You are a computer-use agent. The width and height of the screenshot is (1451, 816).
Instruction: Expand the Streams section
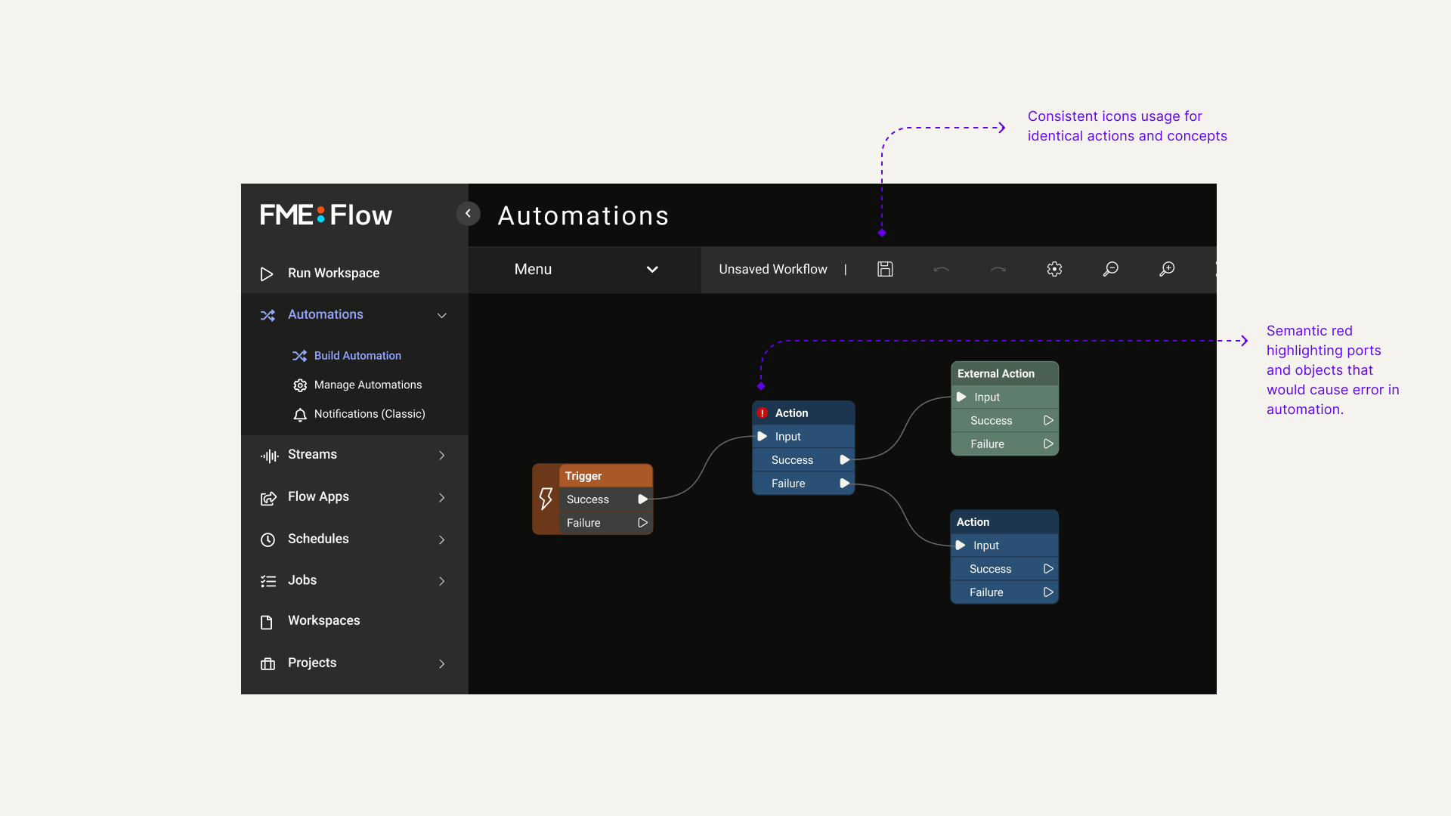442,455
